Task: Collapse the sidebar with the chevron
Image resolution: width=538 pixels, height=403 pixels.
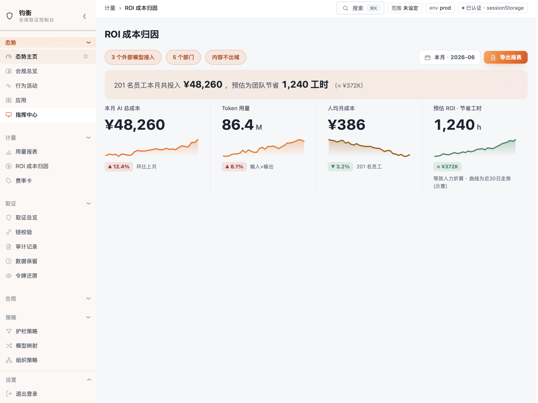Action: tap(84, 16)
